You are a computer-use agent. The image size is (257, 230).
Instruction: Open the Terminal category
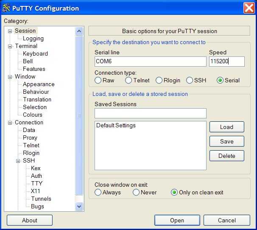coord(26,46)
